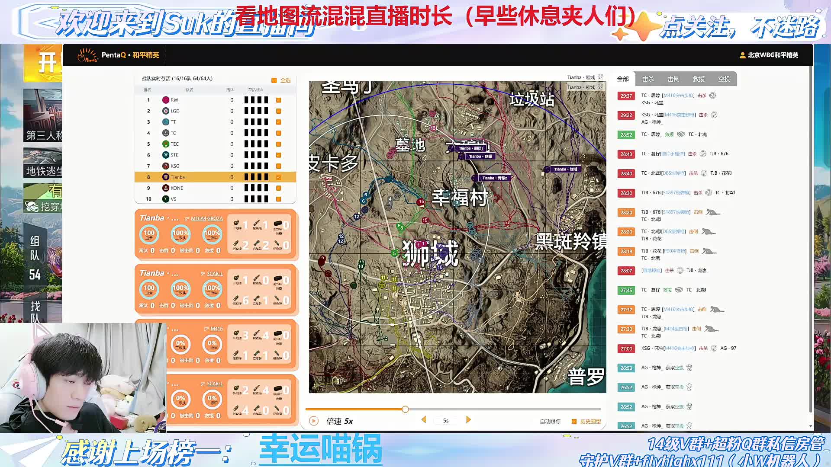
Task: Click the handshake rescue icon at 28:52
Action: tap(681, 134)
